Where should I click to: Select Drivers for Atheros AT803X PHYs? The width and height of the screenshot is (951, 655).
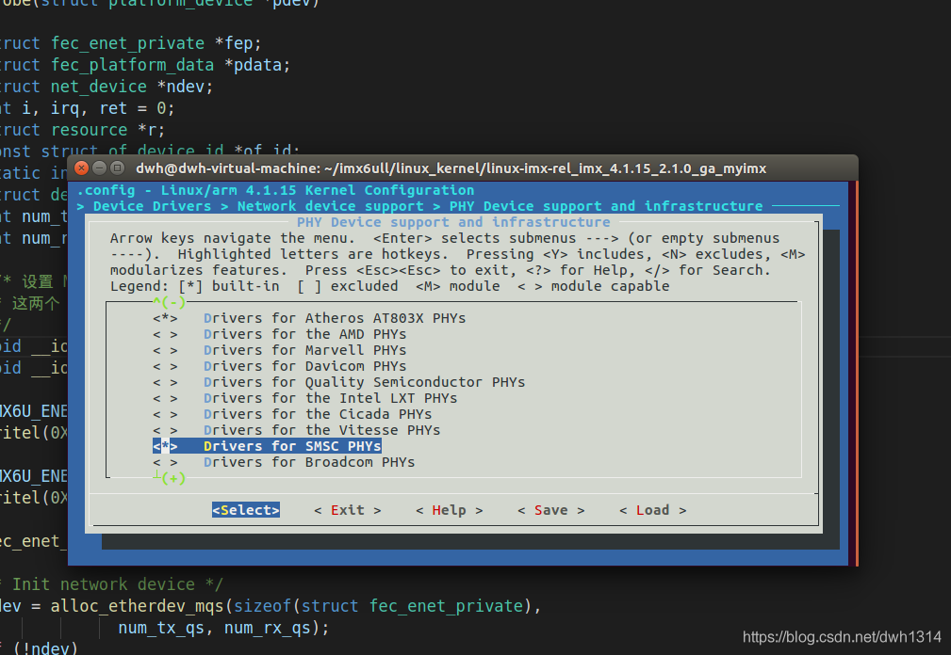(x=335, y=318)
